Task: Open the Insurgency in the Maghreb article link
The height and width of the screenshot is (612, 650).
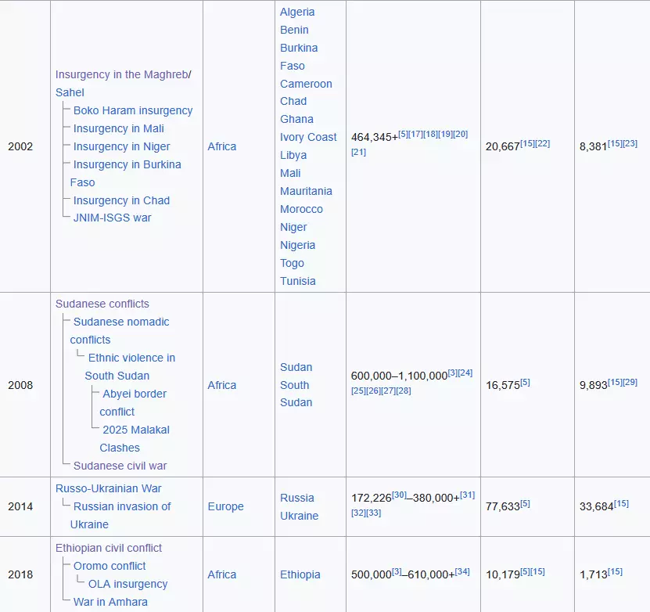Action: click(122, 74)
